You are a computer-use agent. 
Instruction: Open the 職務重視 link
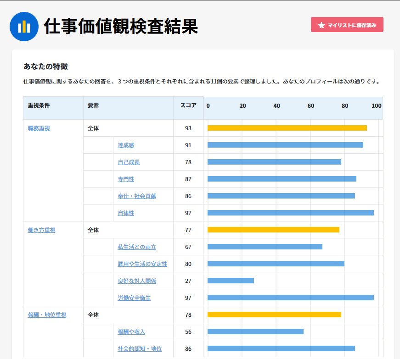[x=39, y=128]
